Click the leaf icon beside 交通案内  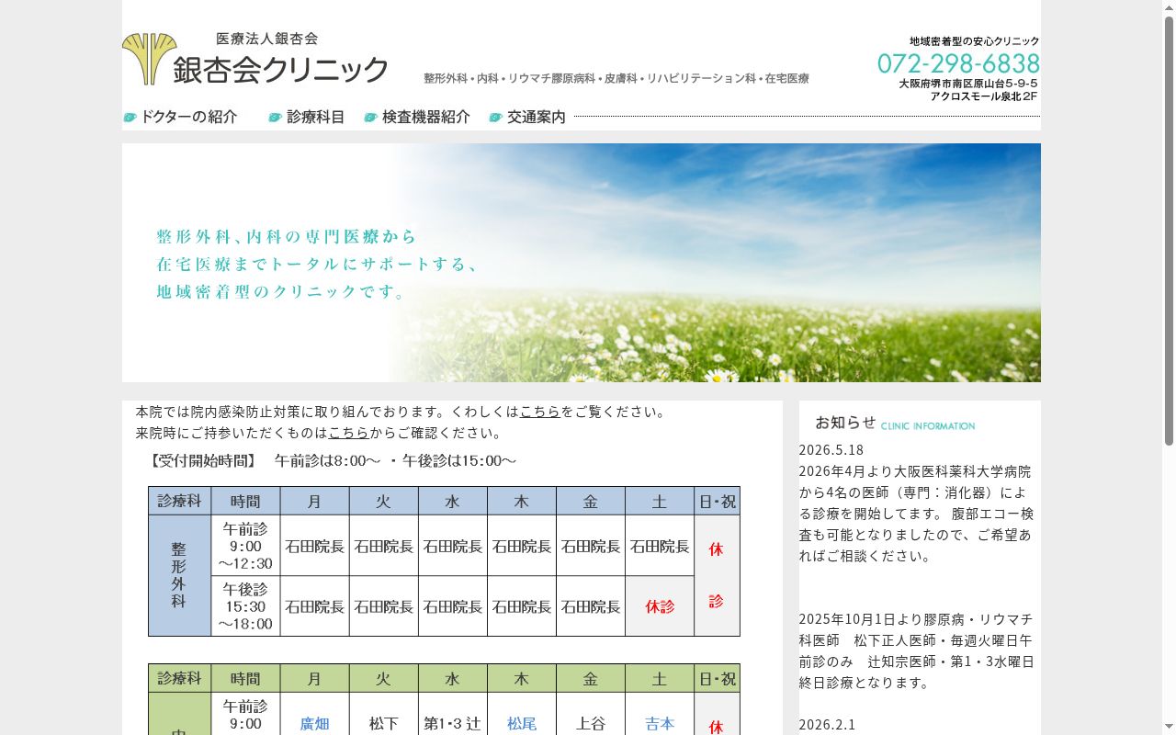click(x=496, y=118)
